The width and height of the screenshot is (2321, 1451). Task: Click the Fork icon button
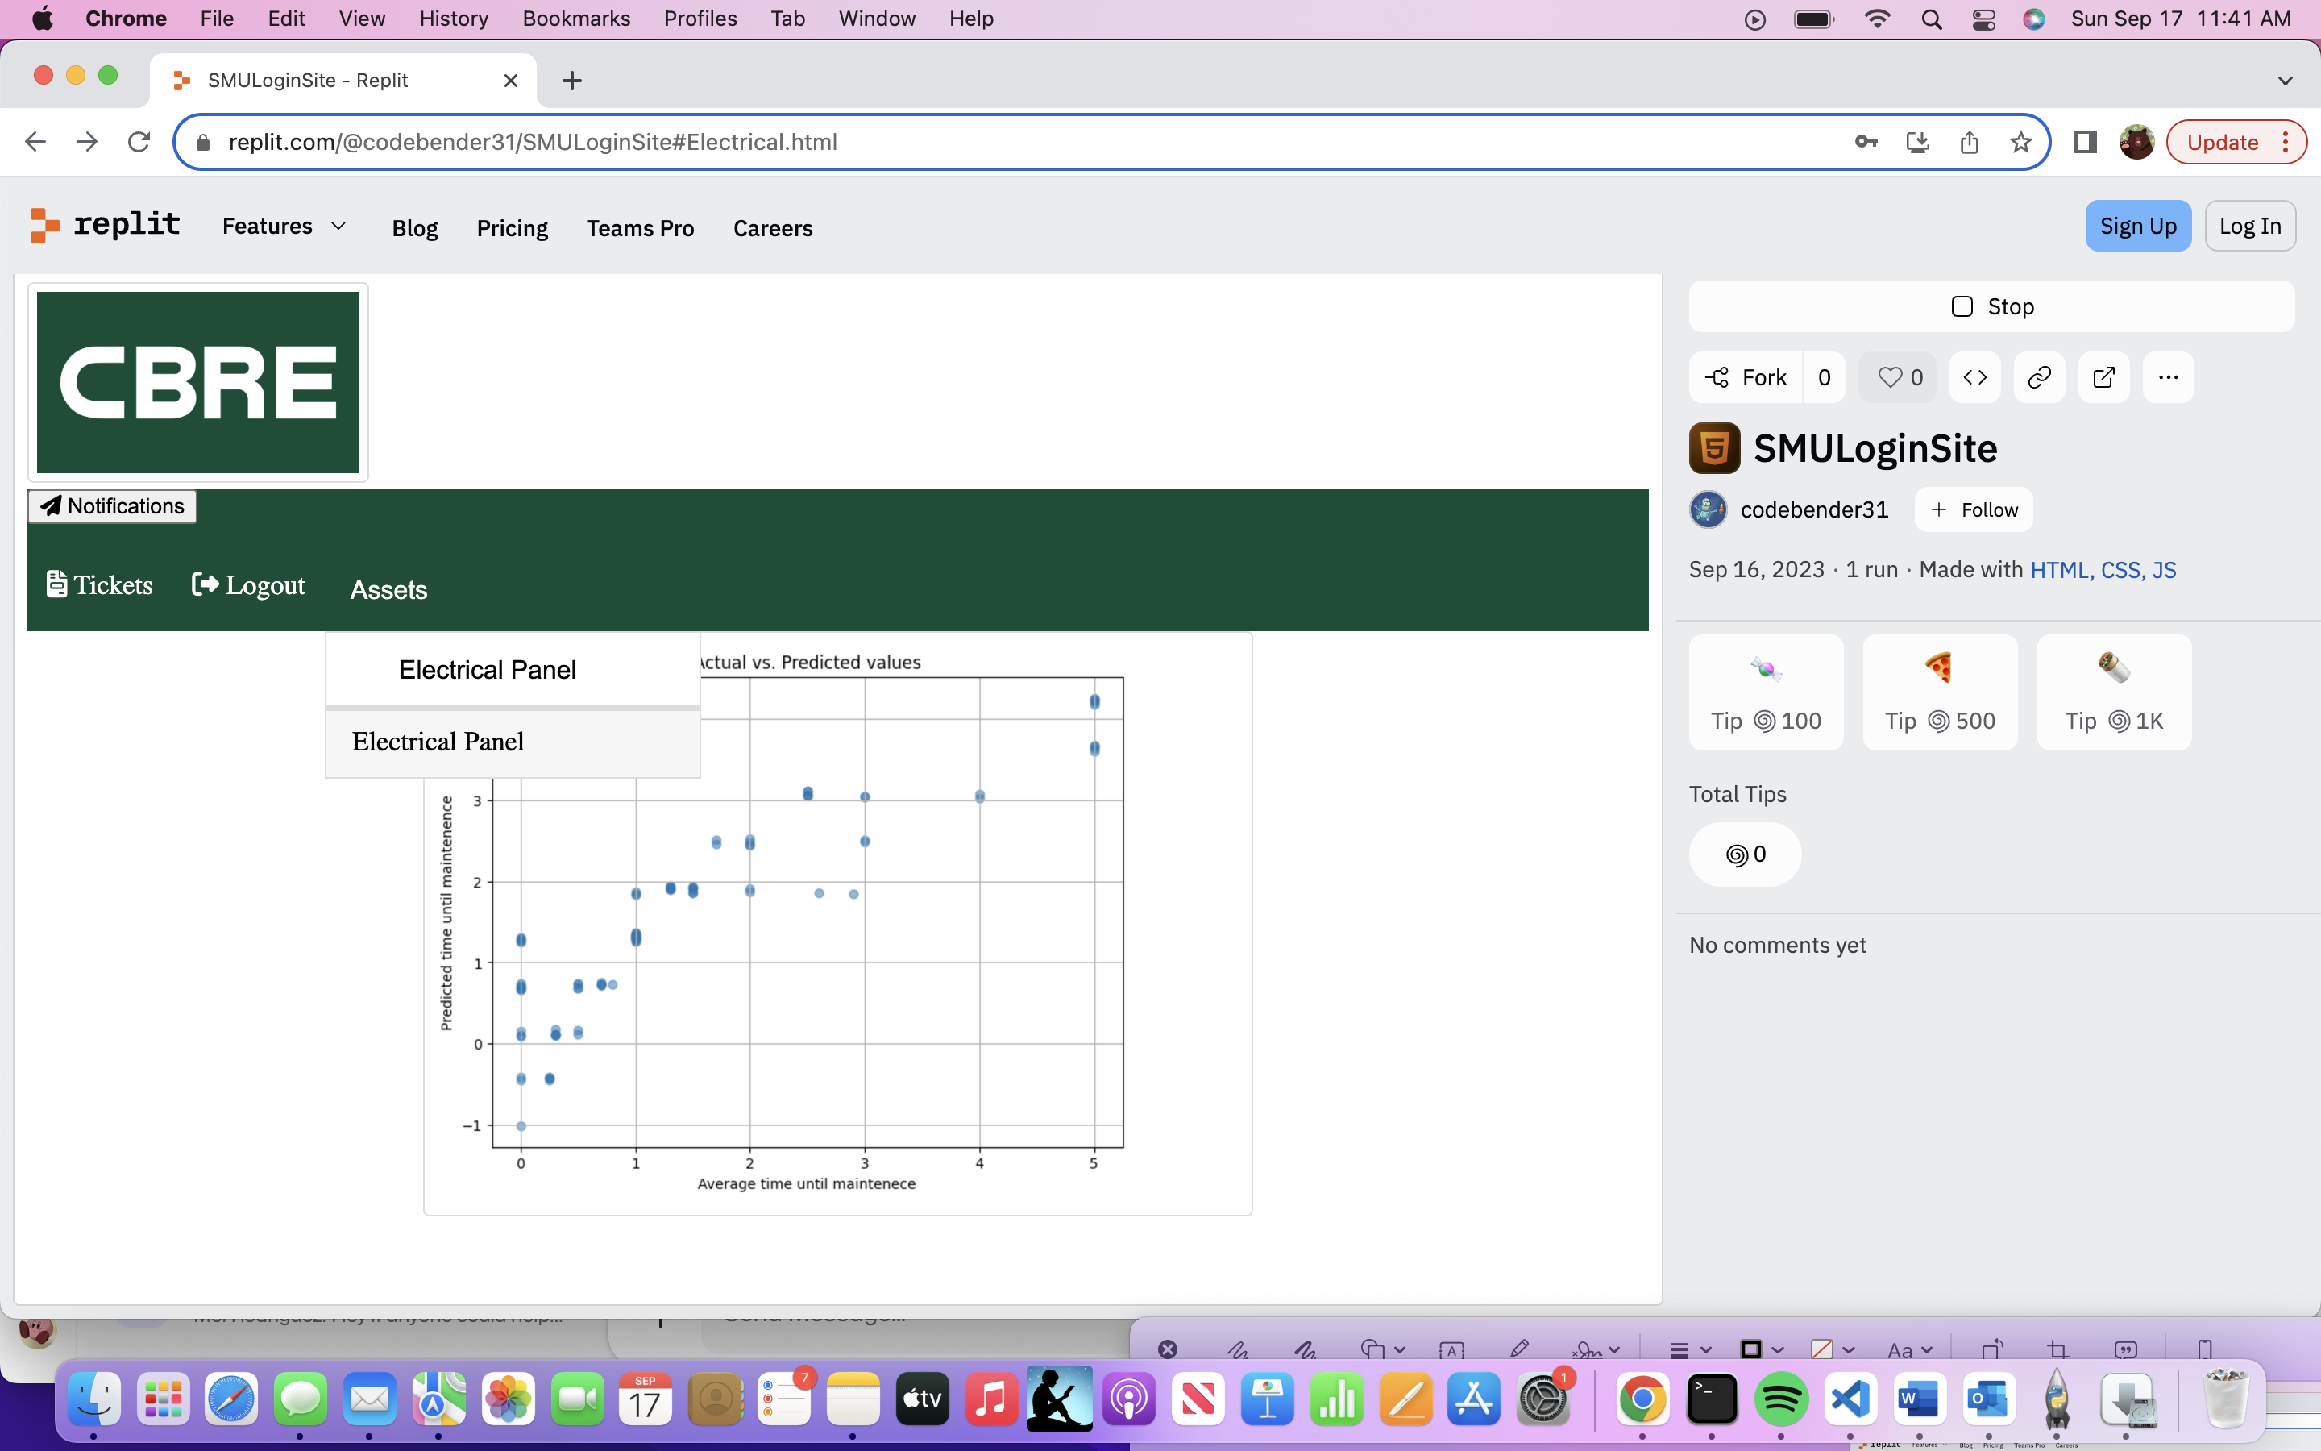coord(1746,377)
